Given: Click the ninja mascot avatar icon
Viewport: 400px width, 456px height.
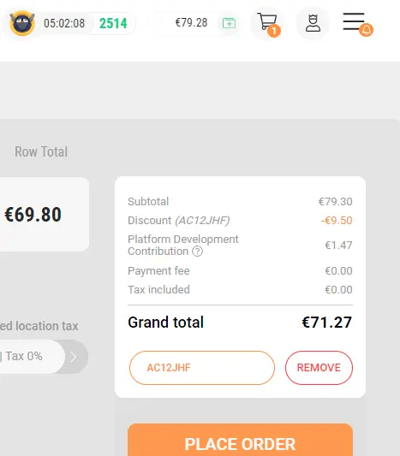Looking at the screenshot, I should [22, 23].
